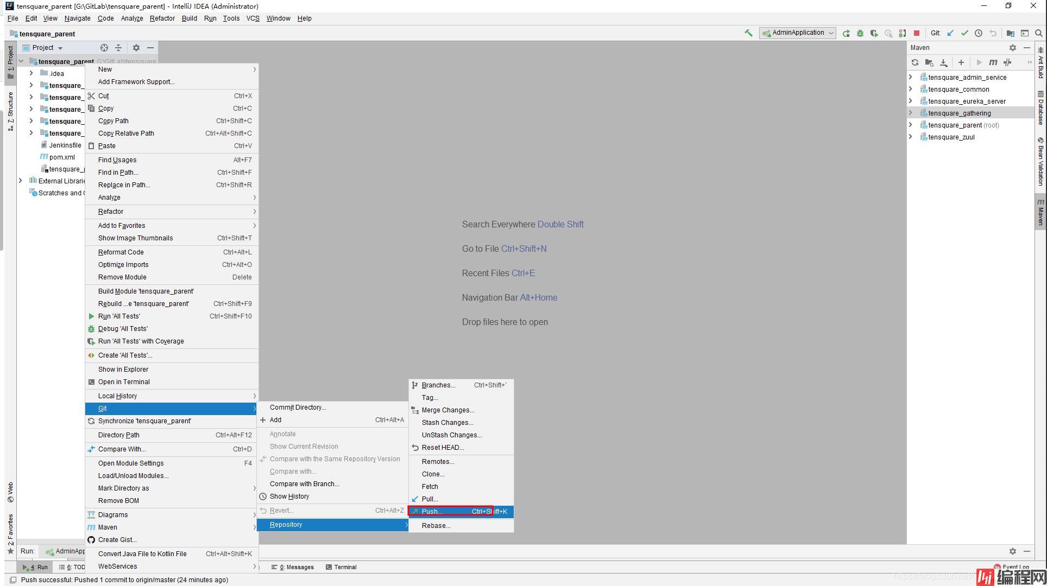Toggle the Web tool window tab
1047x586 pixels.
click(10, 492)
